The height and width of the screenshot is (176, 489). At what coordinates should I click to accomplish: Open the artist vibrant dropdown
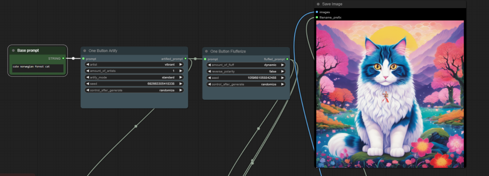[x=134, y=65]
